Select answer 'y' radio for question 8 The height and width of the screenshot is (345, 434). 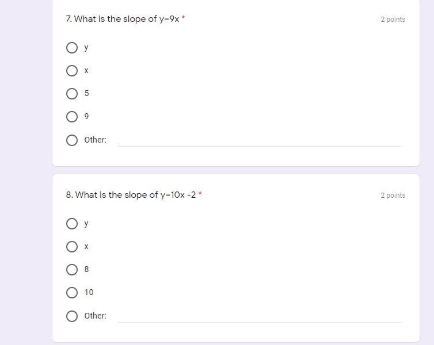click(72, 224)
